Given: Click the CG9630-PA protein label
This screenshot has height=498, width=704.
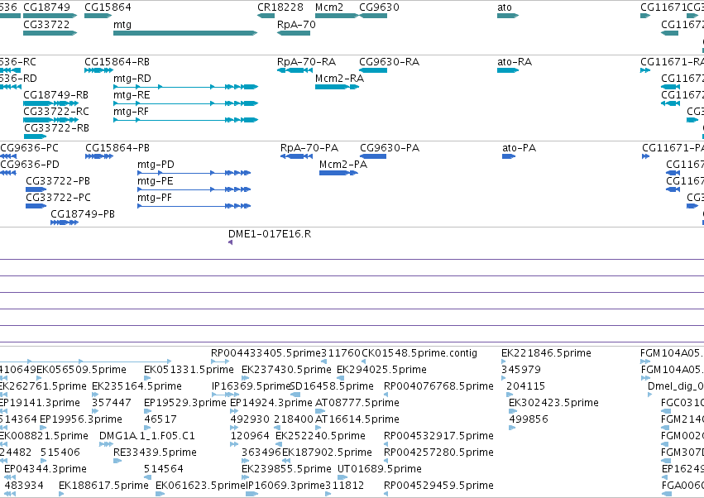Looking at the screenshot, I should click(x=390, y=148).
